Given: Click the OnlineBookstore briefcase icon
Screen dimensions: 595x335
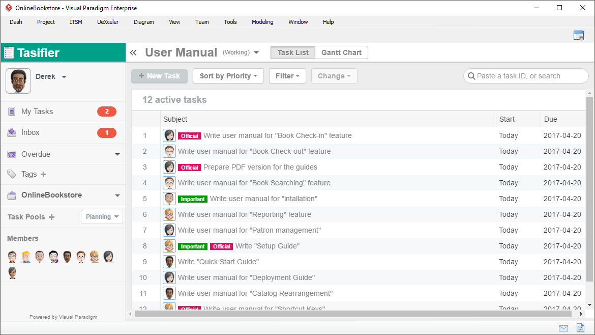Looking at the screenshot, I should pos(11,194).
